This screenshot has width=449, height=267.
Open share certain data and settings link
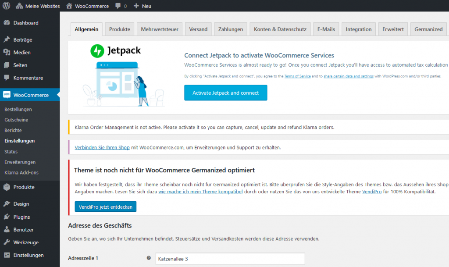349,76
